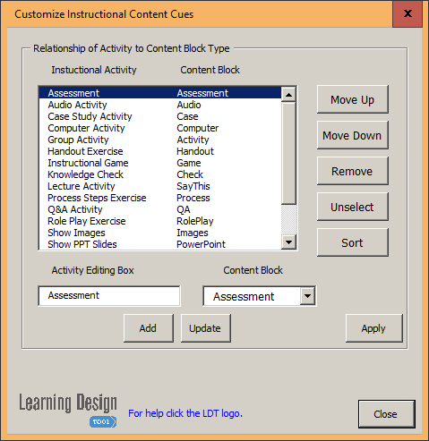Click the QA content block entry
Viewport: 429px width, 441px height.
(184, 209)
